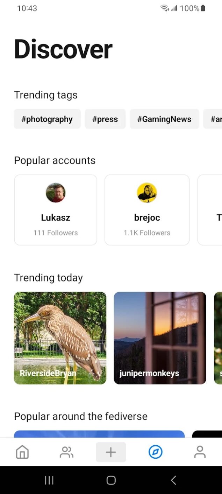The width and height of the screenshot is (222, 494).
Task: Open Android recent apps button
Action: click(49, 480)
